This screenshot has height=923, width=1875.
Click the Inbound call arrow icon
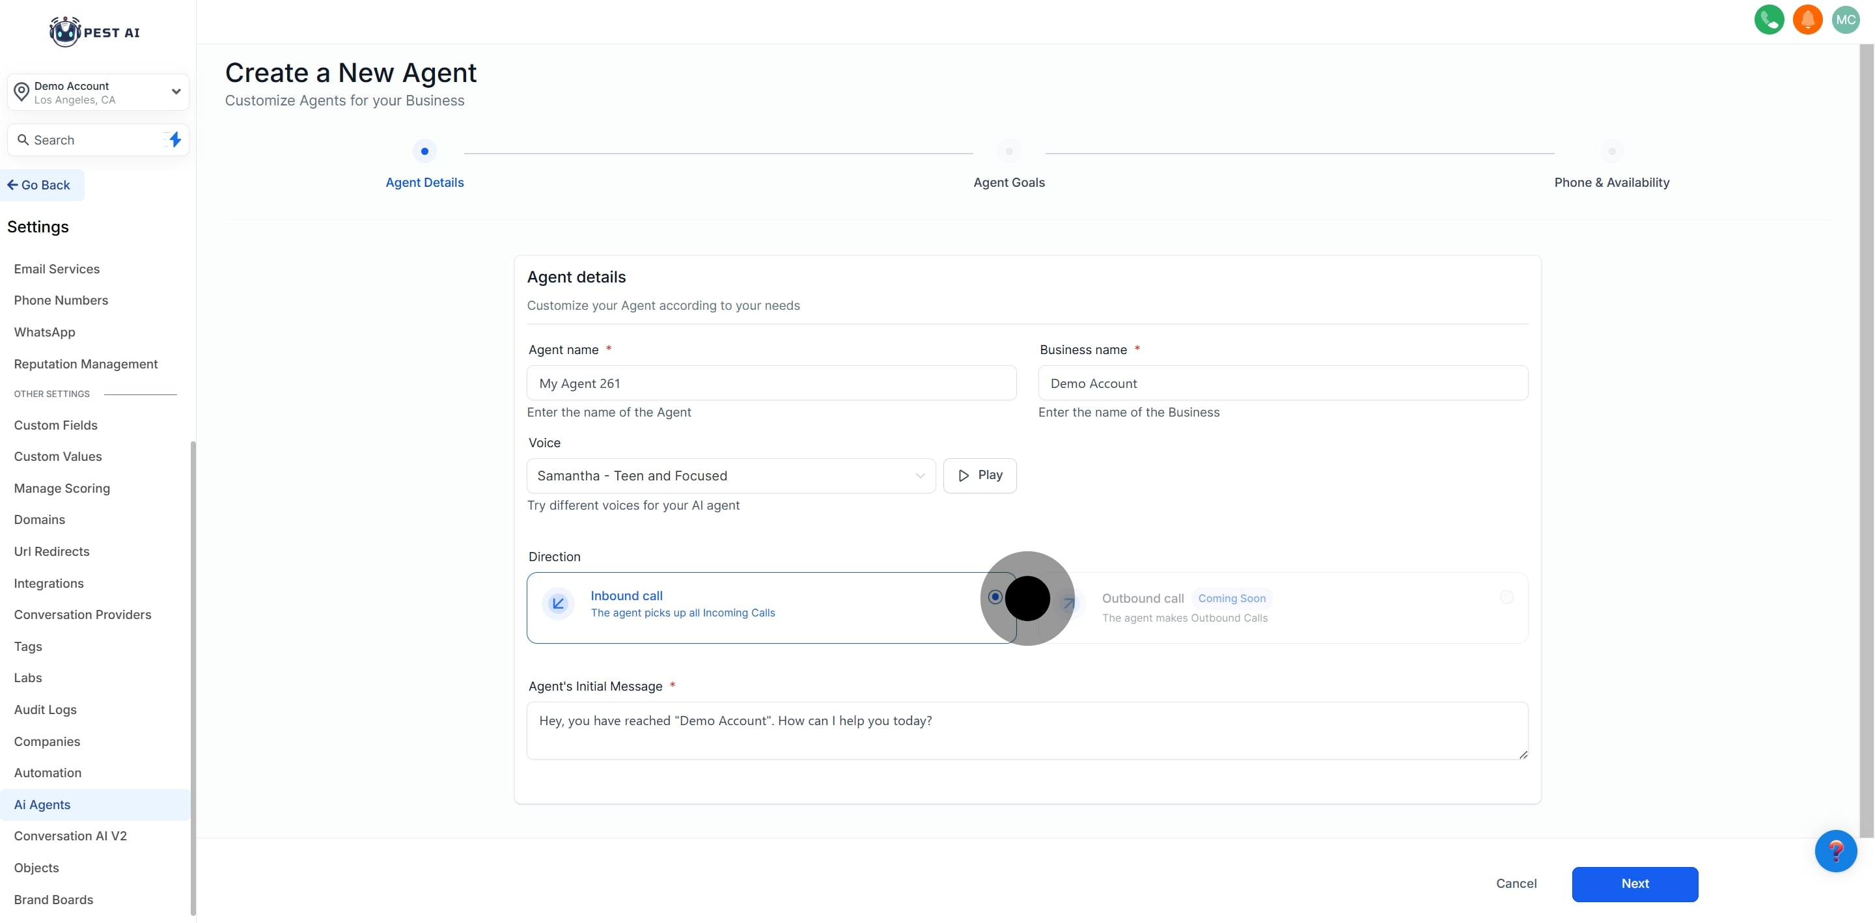(559, 603)
